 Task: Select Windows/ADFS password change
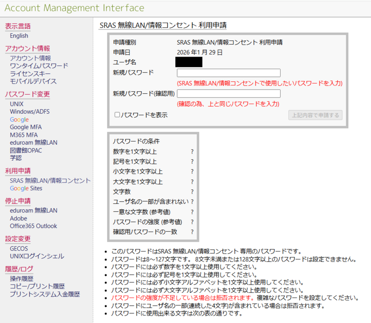click(30, 112)
